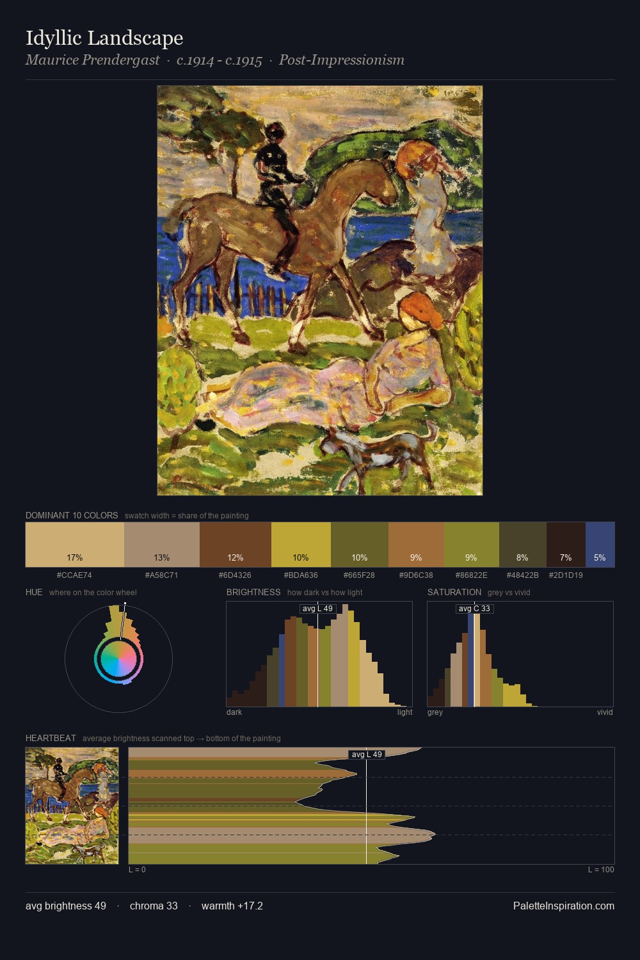Click the 'vivid' axis label under Saturation

605,712
